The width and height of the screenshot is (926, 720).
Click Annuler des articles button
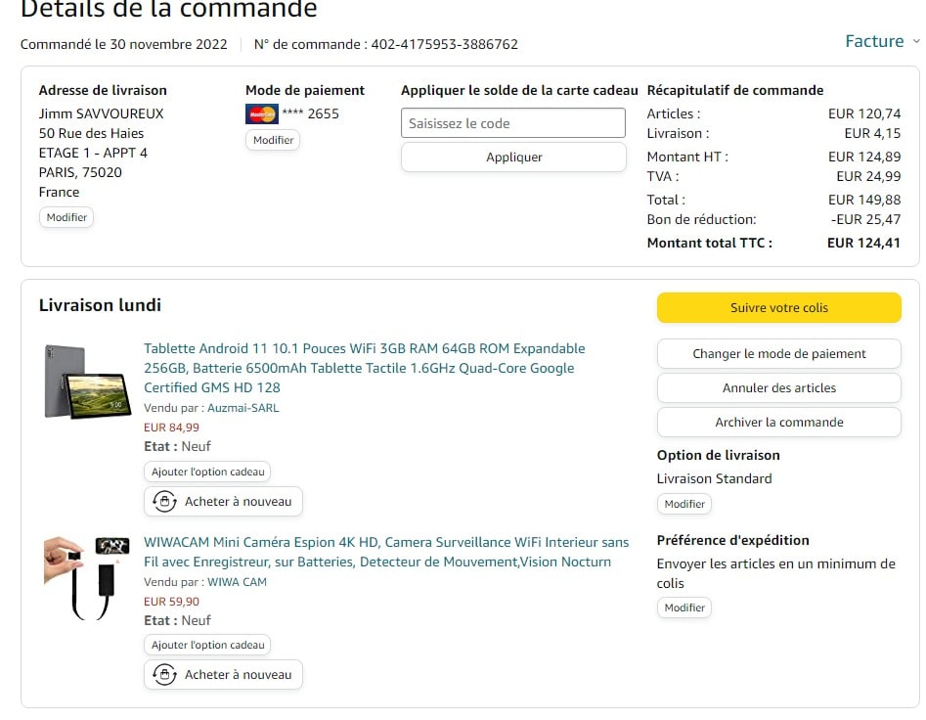pos(778,388)
